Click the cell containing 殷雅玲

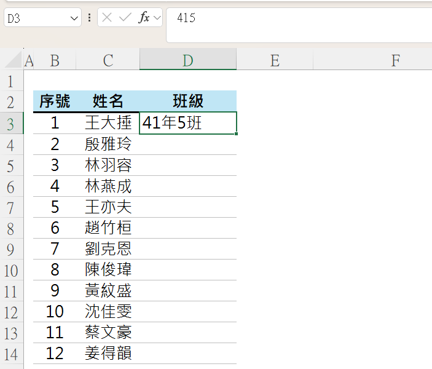[x=108, y=145]
